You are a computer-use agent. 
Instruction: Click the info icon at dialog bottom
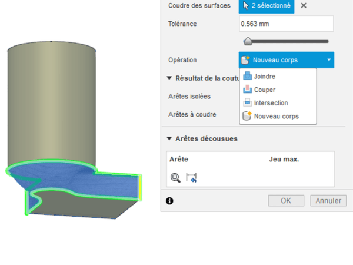pyautogui.click(x=169, y=201)
